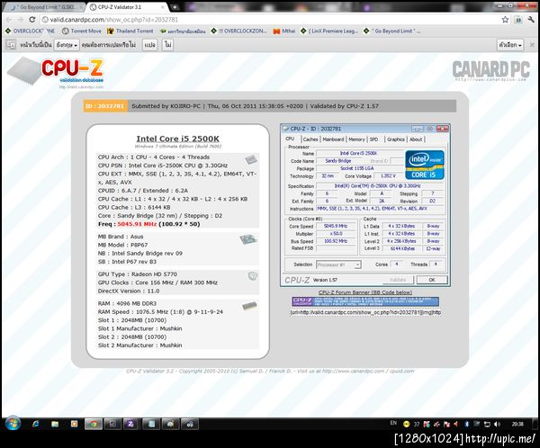540x448 pixels.
Task: Click the Validate button in CPU-Z
Action: 398,280
